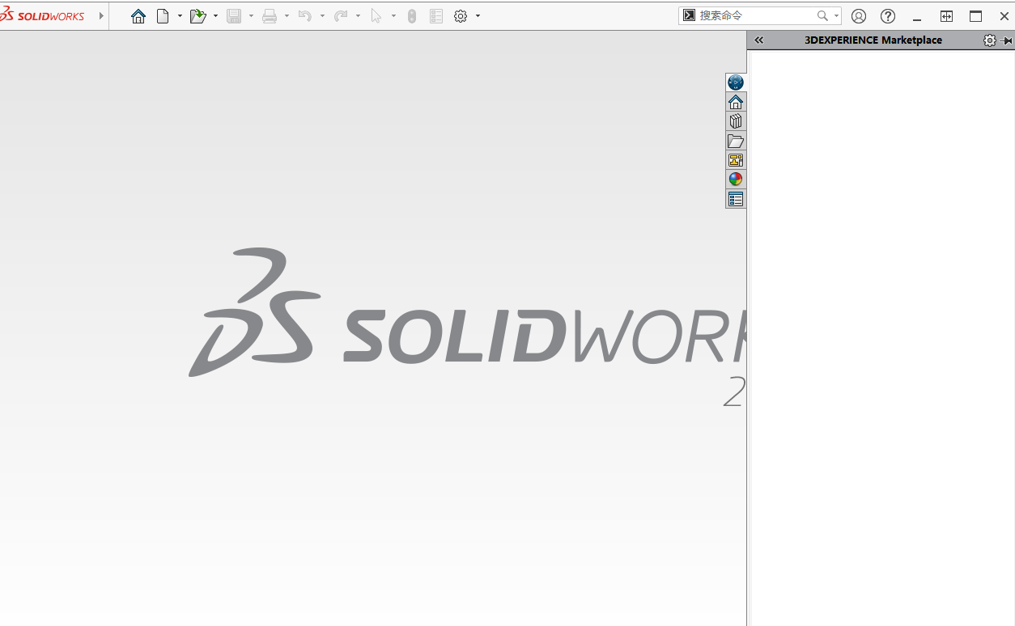Maximize the SolidWorks window
The height and width of the screenshot is (626, 1015).
point(976,16)
